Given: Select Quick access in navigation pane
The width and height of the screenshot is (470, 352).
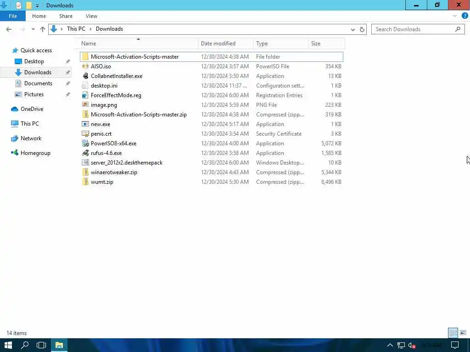Looking at the screenshot, I should pos(36,50).
